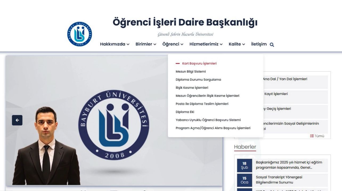This screenshot has height=191, width=342.
Task: Open İlişik Kesme İşlemleri
Action: click(192, 88)
